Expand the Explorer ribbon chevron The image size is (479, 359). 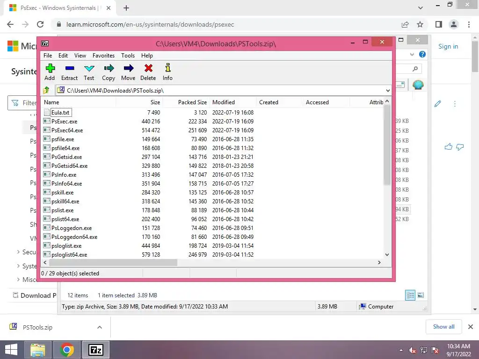coord(412,54)
